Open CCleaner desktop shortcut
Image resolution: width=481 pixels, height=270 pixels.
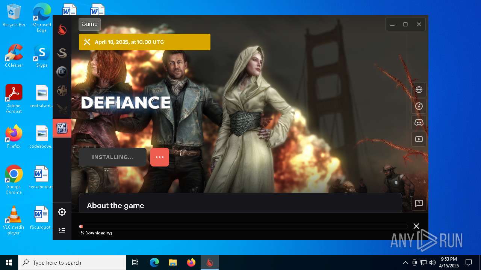point(14,55)
